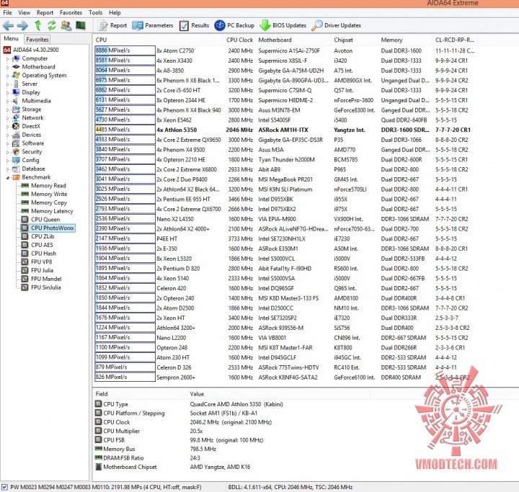The width and height of the screenshot is (519, 492).
Task: Click the green Refresh arrows icon
Action: point(52,25)
